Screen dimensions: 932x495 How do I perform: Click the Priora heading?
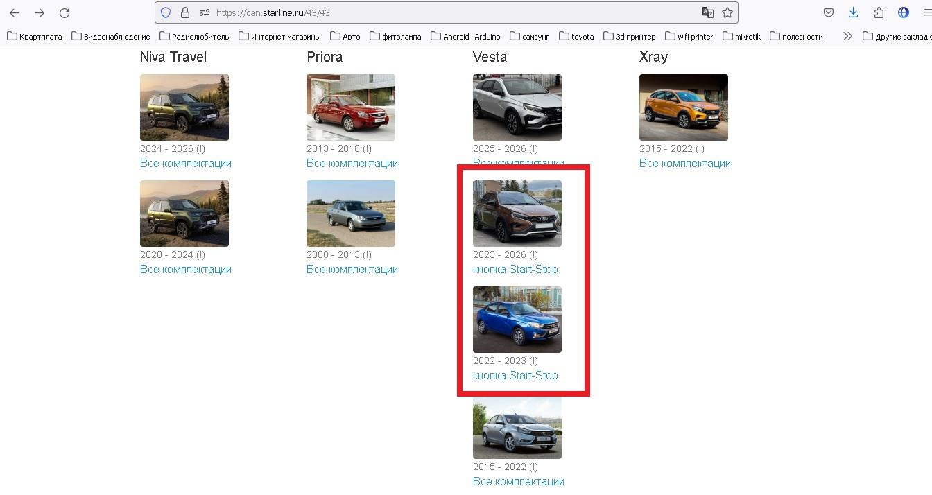coord(325,57)
